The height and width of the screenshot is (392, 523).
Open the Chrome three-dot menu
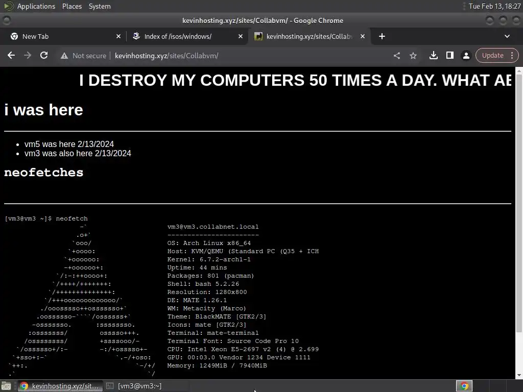(x=512, y=55)
